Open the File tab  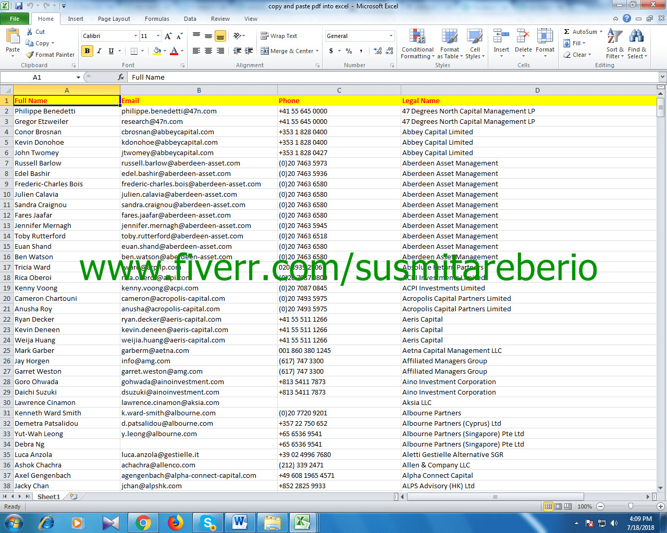(15, 19)
